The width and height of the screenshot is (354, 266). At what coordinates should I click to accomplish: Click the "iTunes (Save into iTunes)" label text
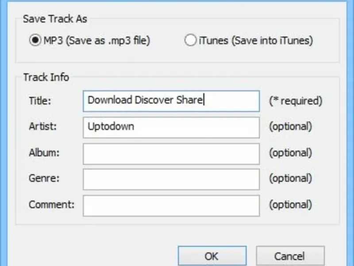(x=256, y=41)
